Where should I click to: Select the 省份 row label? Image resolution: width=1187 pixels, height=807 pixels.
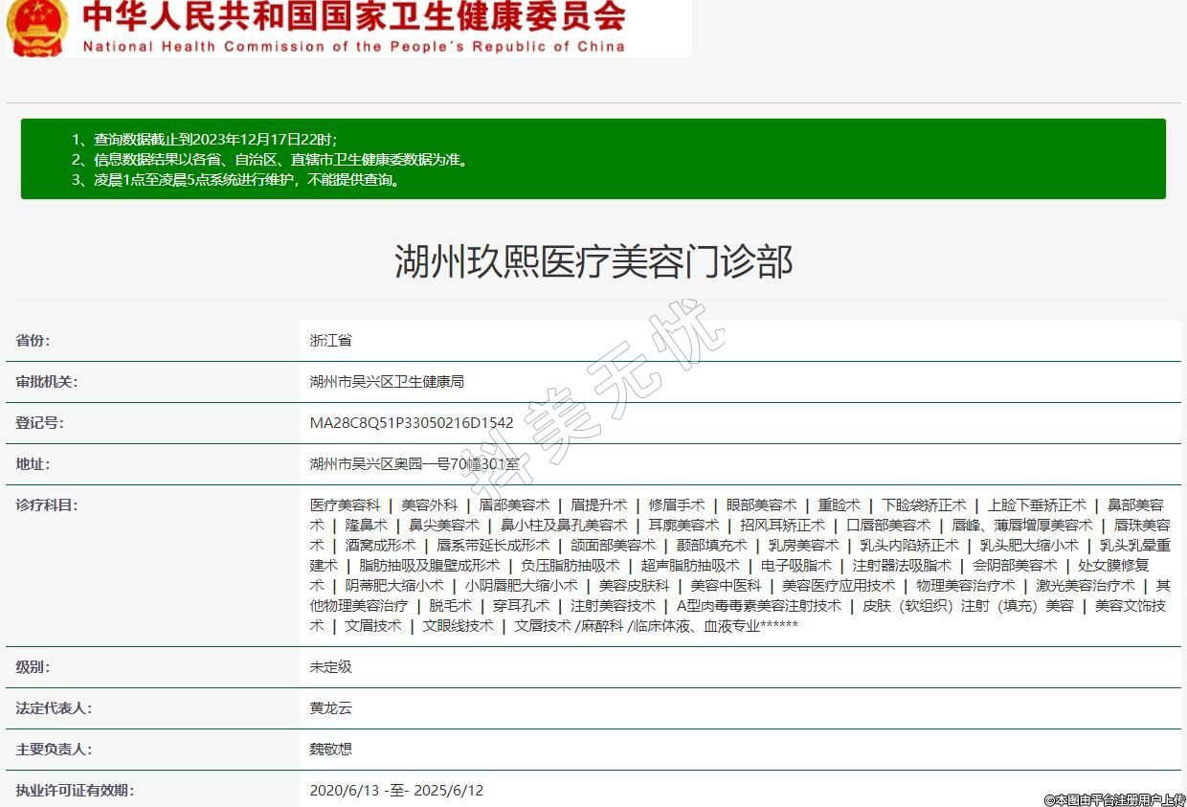click(x=33, y=341)
